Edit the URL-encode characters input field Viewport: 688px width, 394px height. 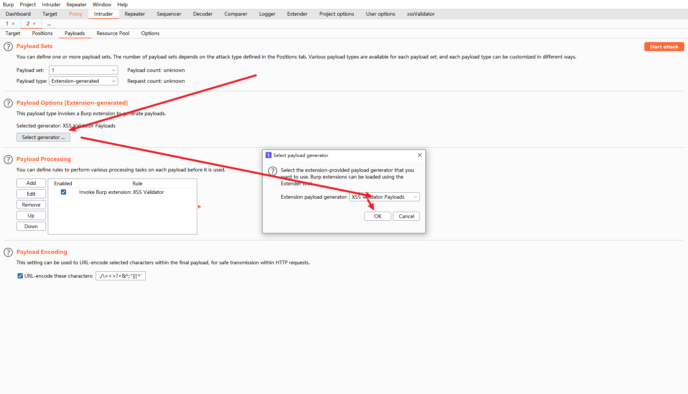point(120,276)
